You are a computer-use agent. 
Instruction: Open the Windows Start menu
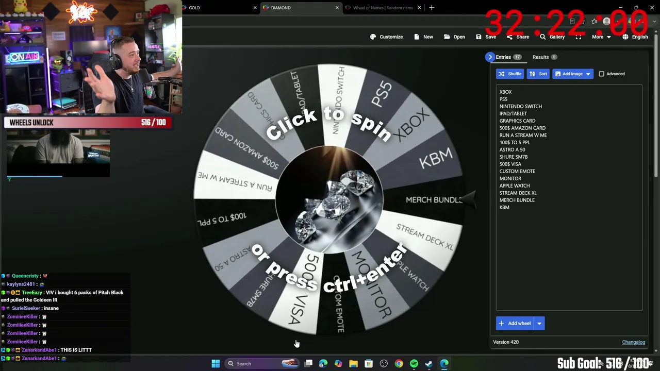point(216,364)
